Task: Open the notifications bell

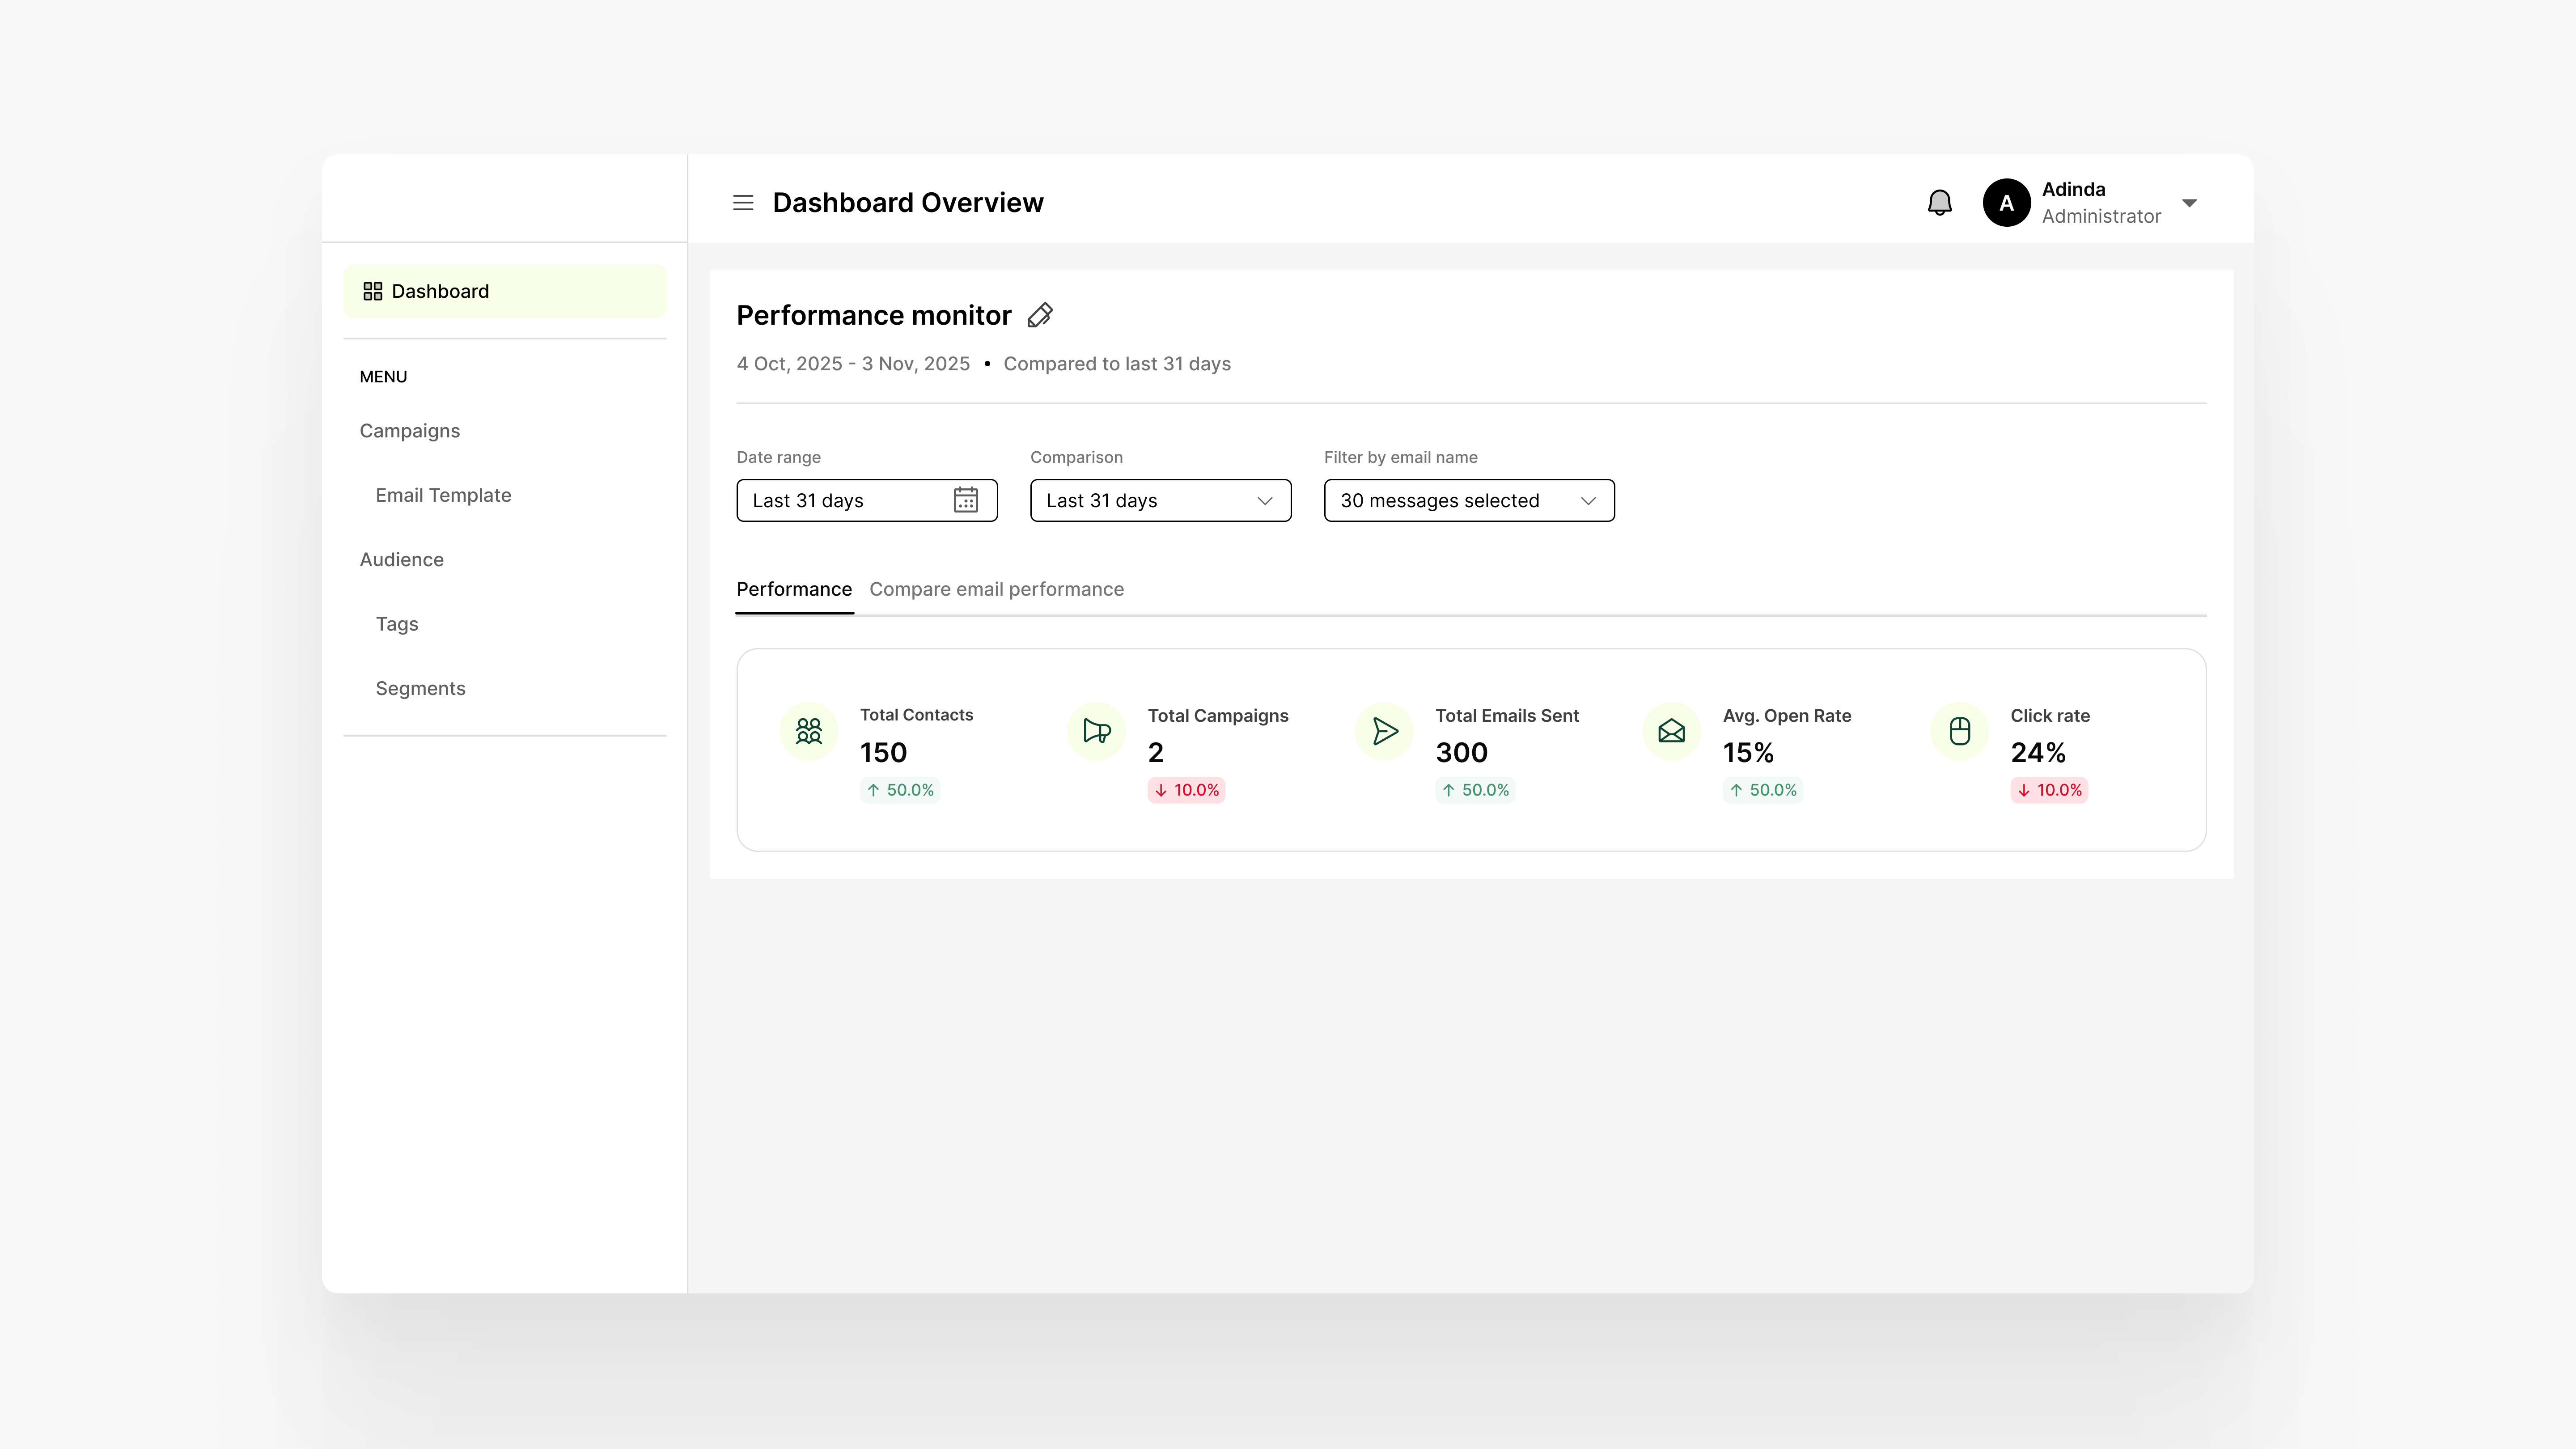Action: pos(1939,203)
